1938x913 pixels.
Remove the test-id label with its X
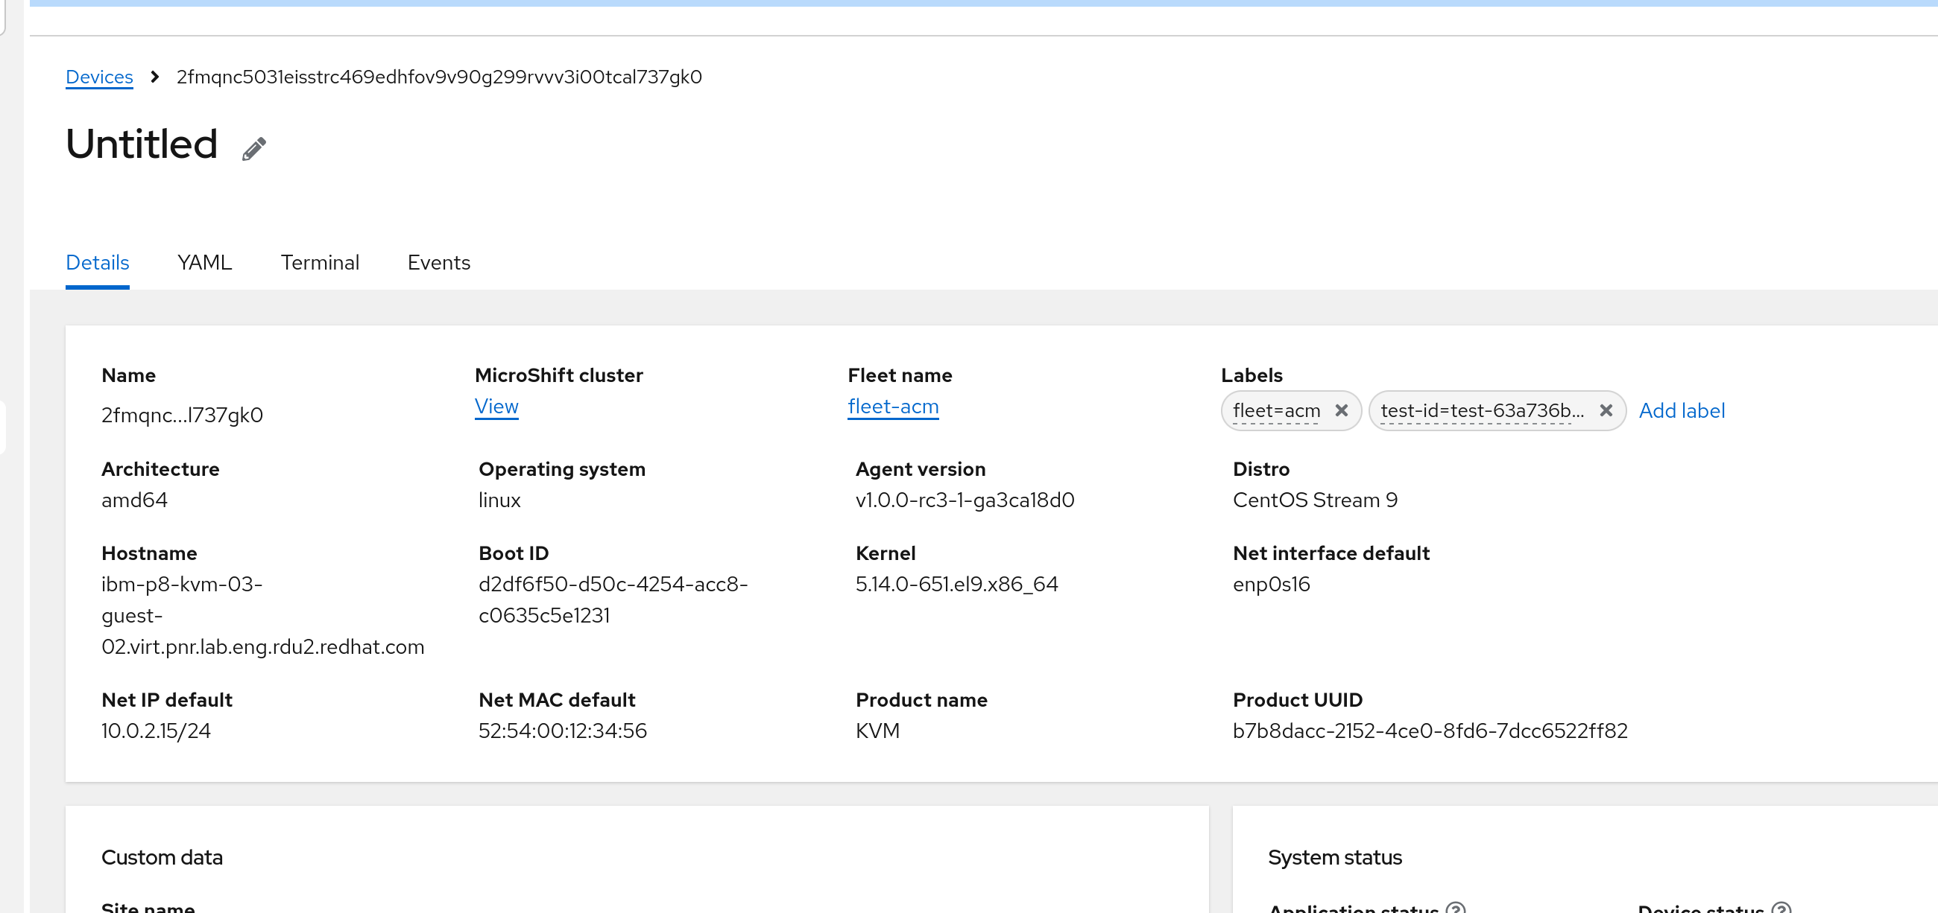1606,410
